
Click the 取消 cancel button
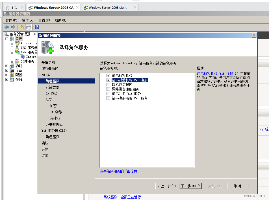coord(238,186)
